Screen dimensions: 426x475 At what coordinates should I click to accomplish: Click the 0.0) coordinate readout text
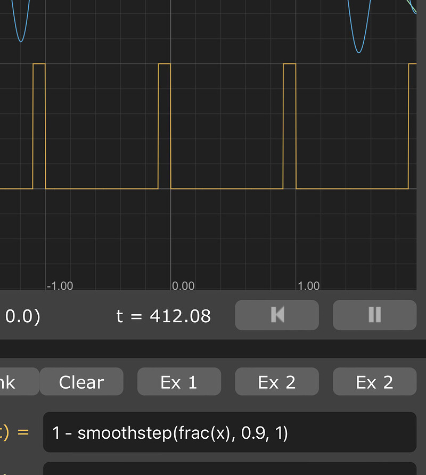pos(23,316)
